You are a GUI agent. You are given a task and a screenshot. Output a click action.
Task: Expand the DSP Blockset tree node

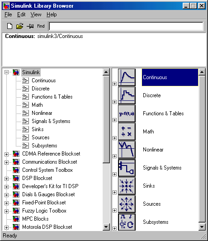tap(6, 179)
